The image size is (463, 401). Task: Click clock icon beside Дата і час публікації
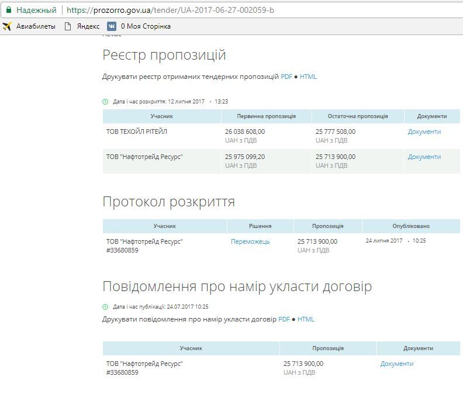(x=105, y=306)
